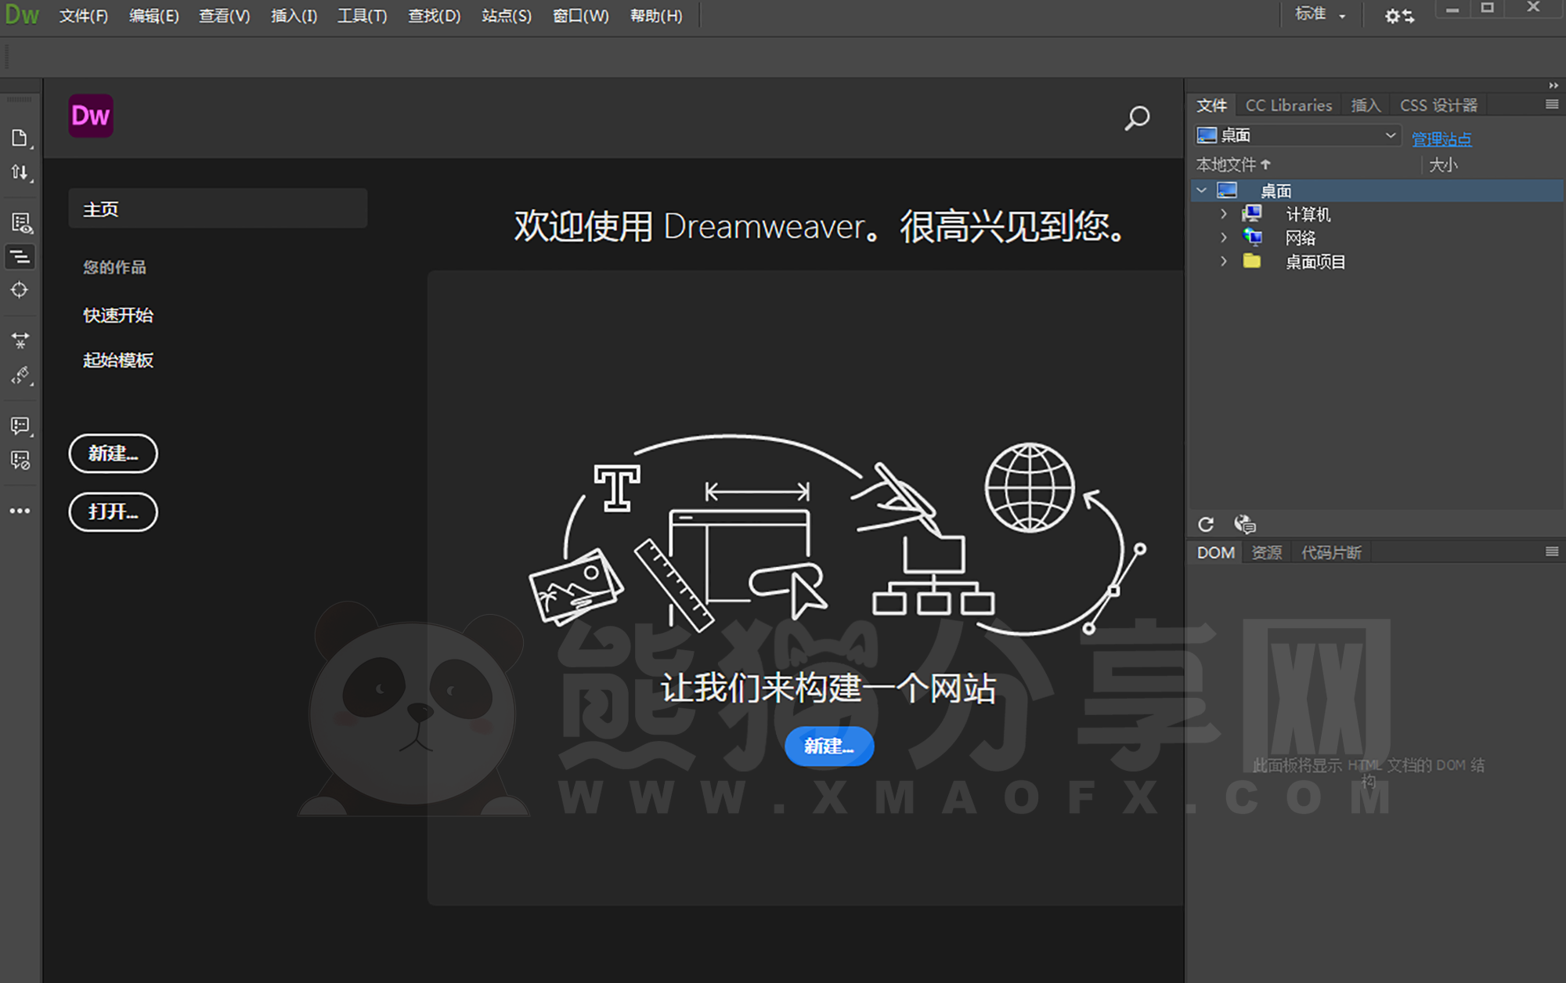The height and width of the screenshot is (983, 1566).
Task: Open the 桌面 site dropdown
Action: (1296, 134)
